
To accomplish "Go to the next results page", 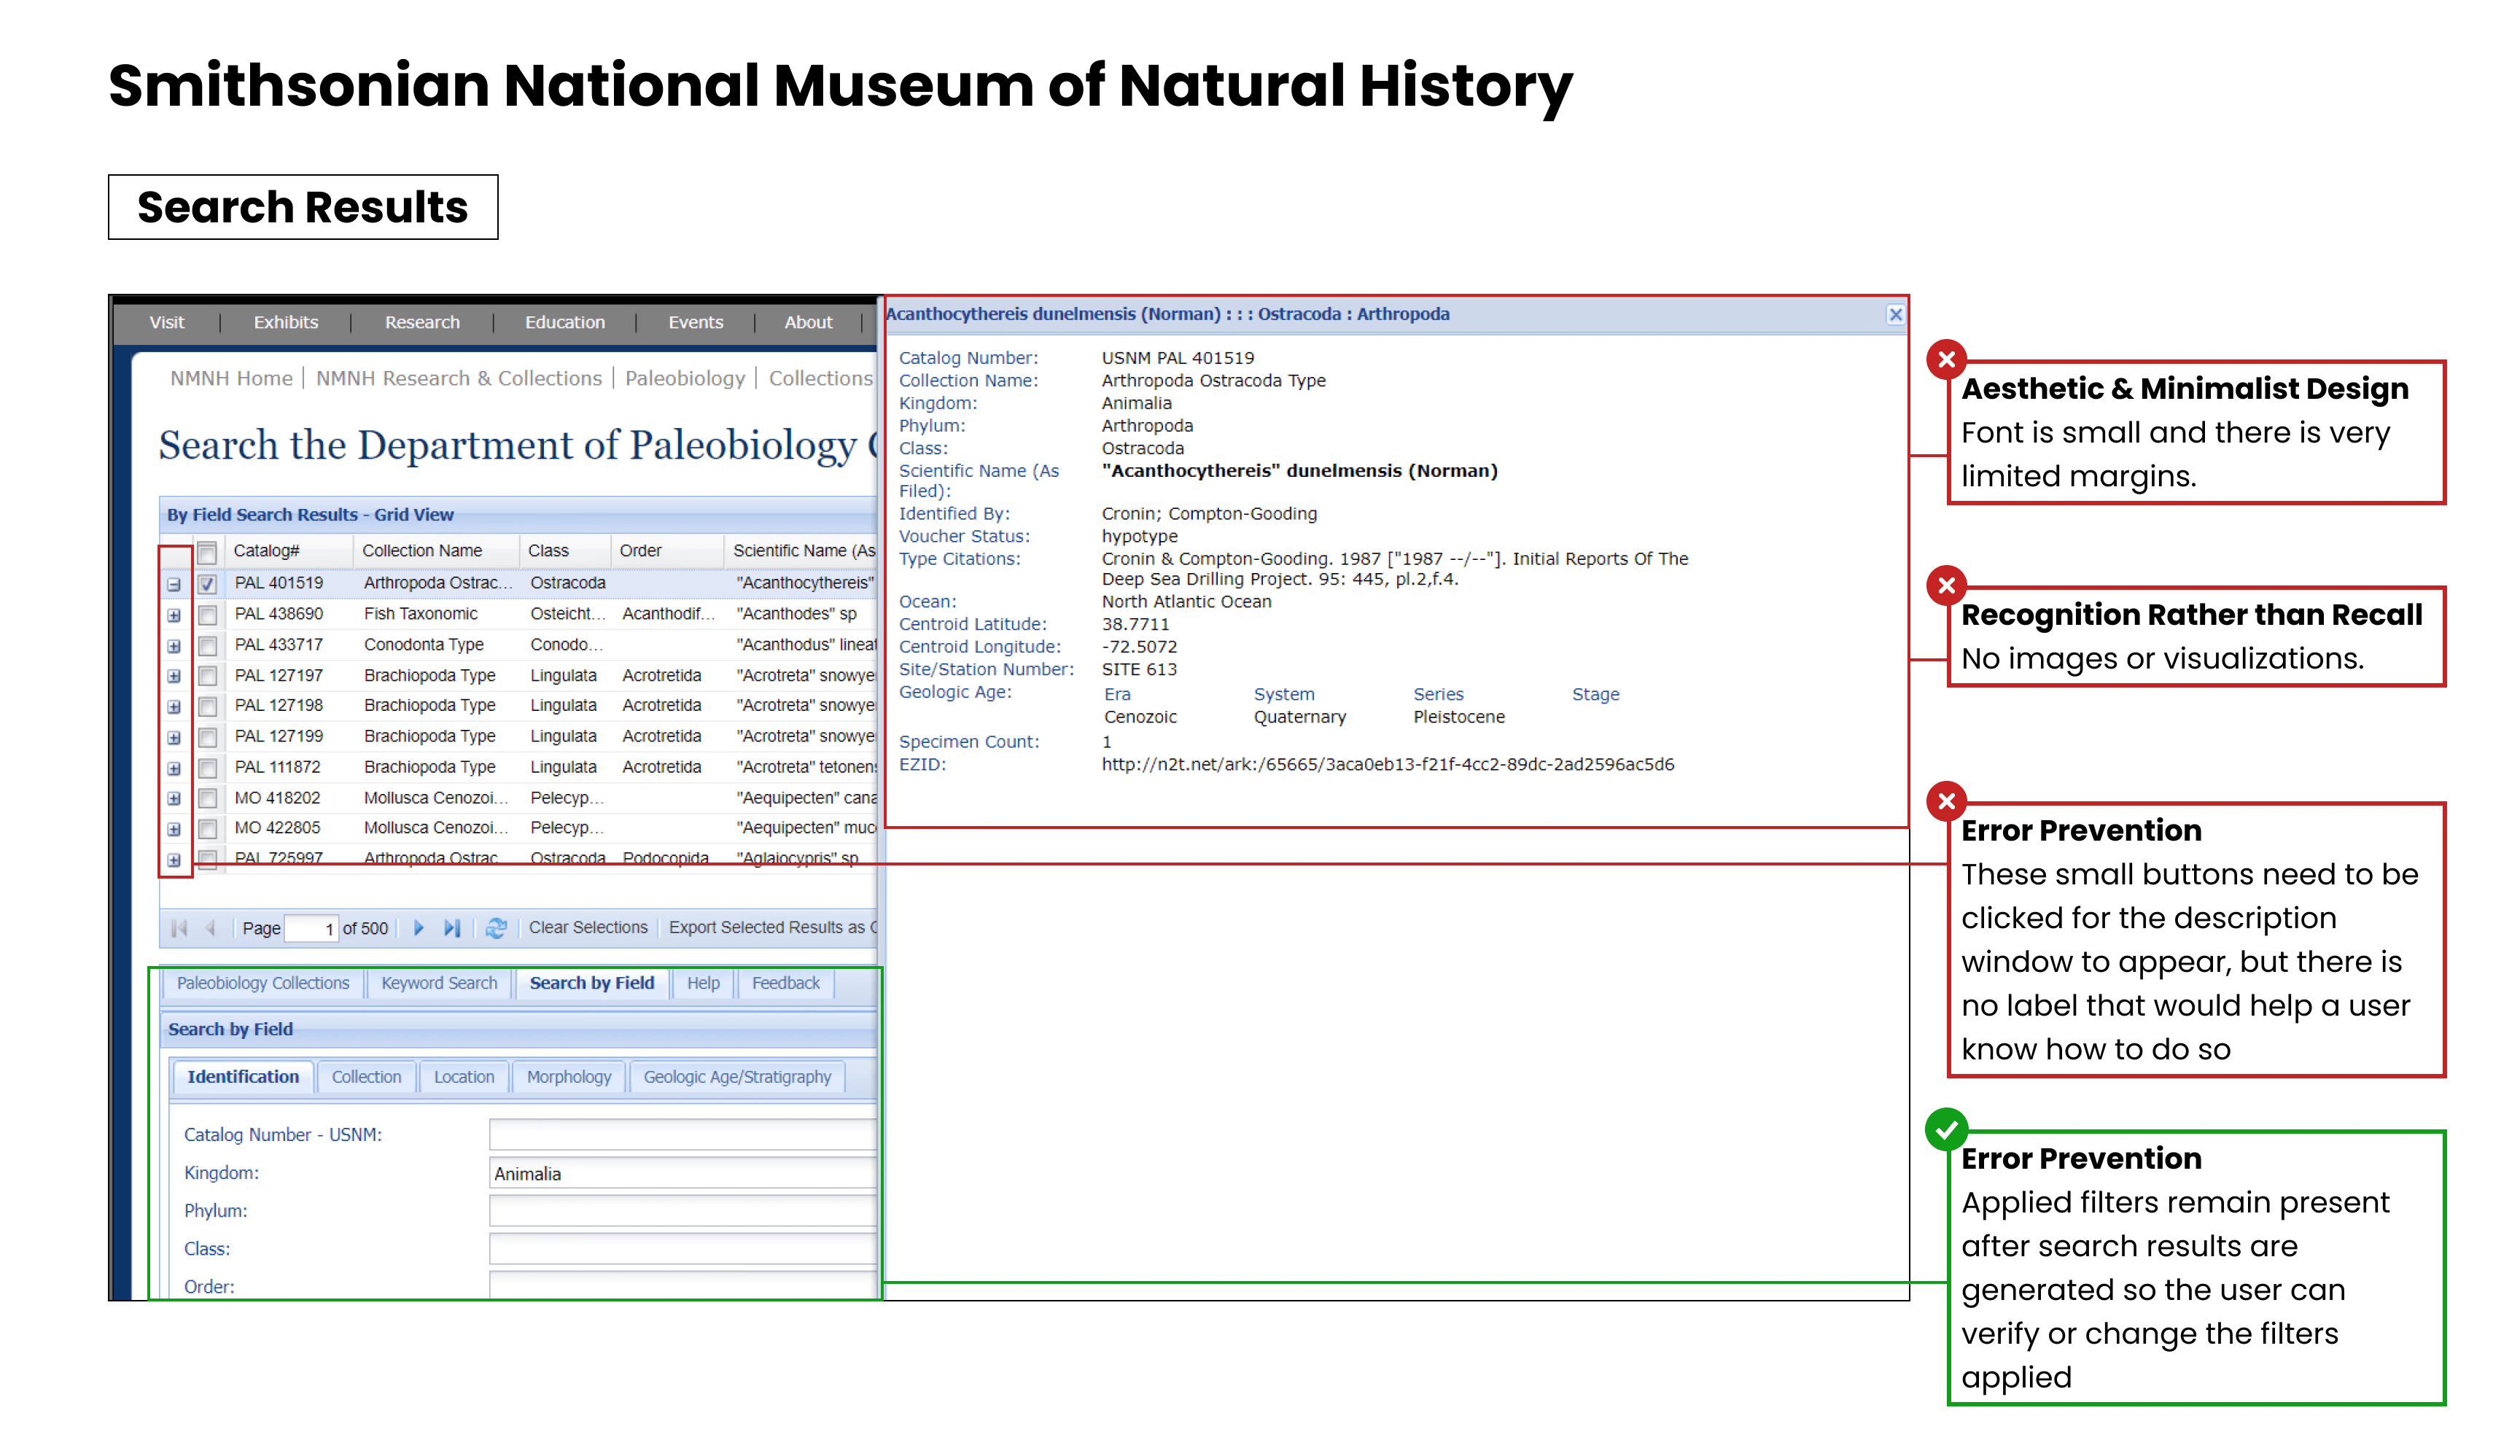I will 419,928.
